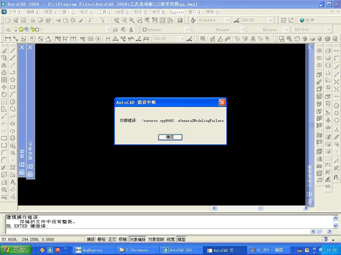Open the 文件(F) menu
341x255 pixels.
pos(15,12)
